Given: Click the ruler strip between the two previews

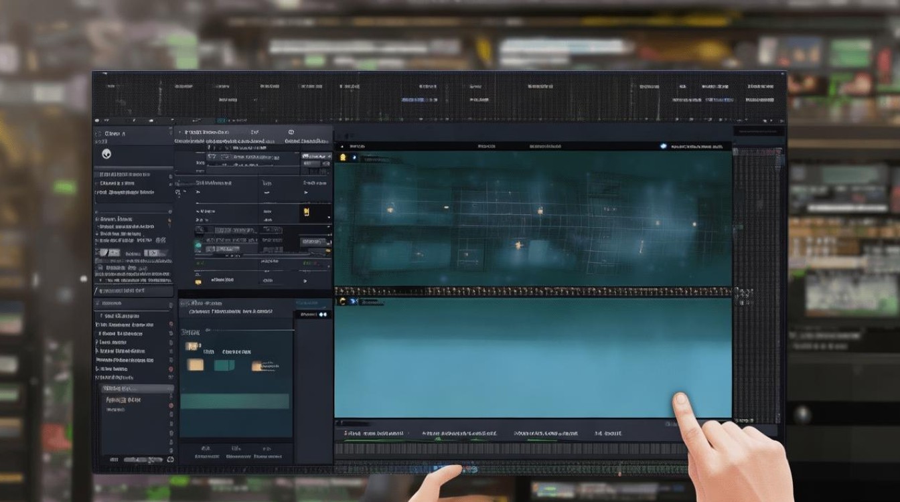Looking at the screenshot, I should point(532,292).
